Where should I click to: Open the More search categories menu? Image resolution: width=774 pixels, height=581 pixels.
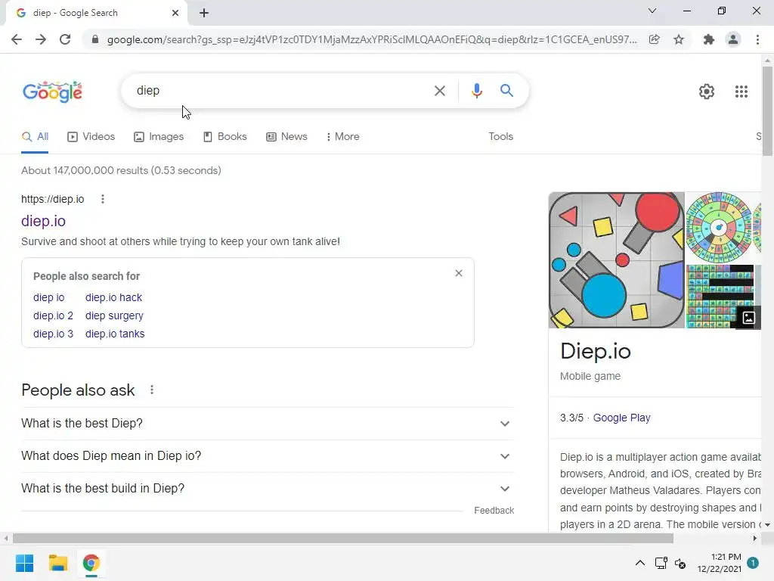click(343, 137)
